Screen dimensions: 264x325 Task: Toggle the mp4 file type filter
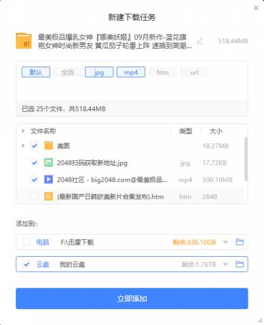point(131,72)
